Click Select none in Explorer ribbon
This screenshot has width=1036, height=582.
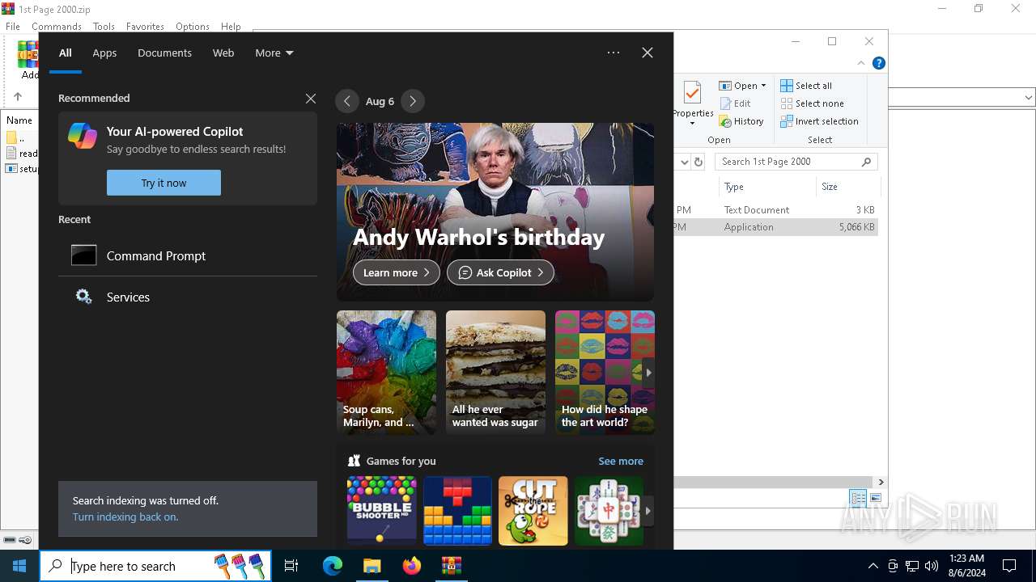click(x=812, y=103)
